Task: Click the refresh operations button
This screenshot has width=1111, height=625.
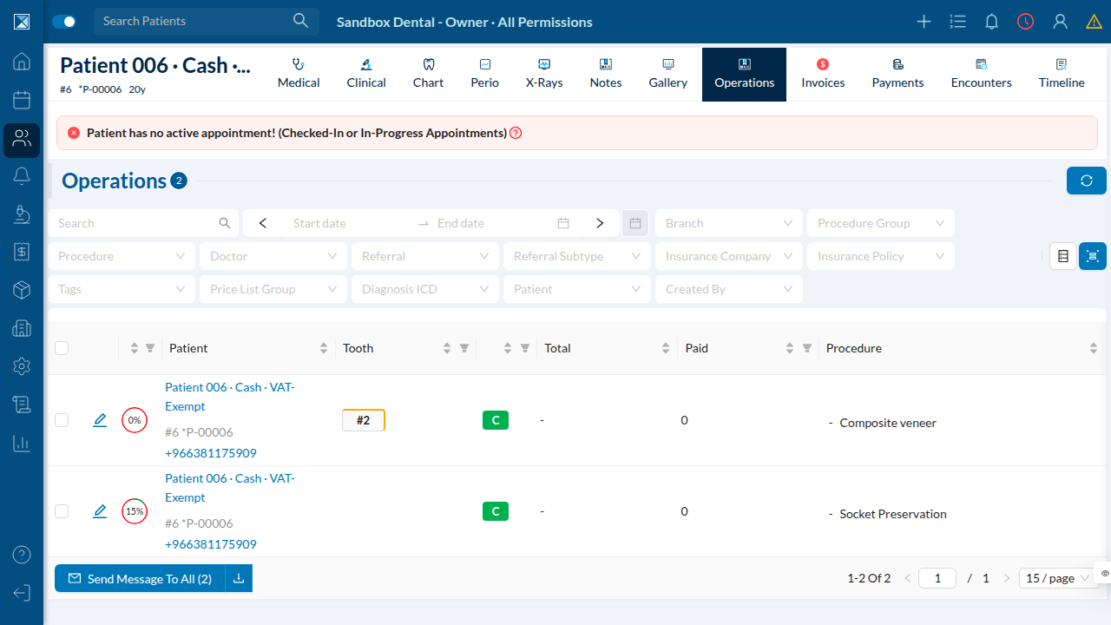Action: pyautogui.click(x=1086, y=181)
